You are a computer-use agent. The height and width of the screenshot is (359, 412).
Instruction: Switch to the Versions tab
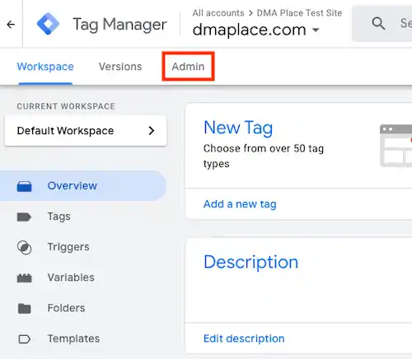coord(120,67)
